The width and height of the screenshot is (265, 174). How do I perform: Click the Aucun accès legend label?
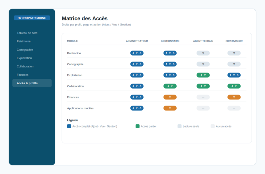point(224,126)
